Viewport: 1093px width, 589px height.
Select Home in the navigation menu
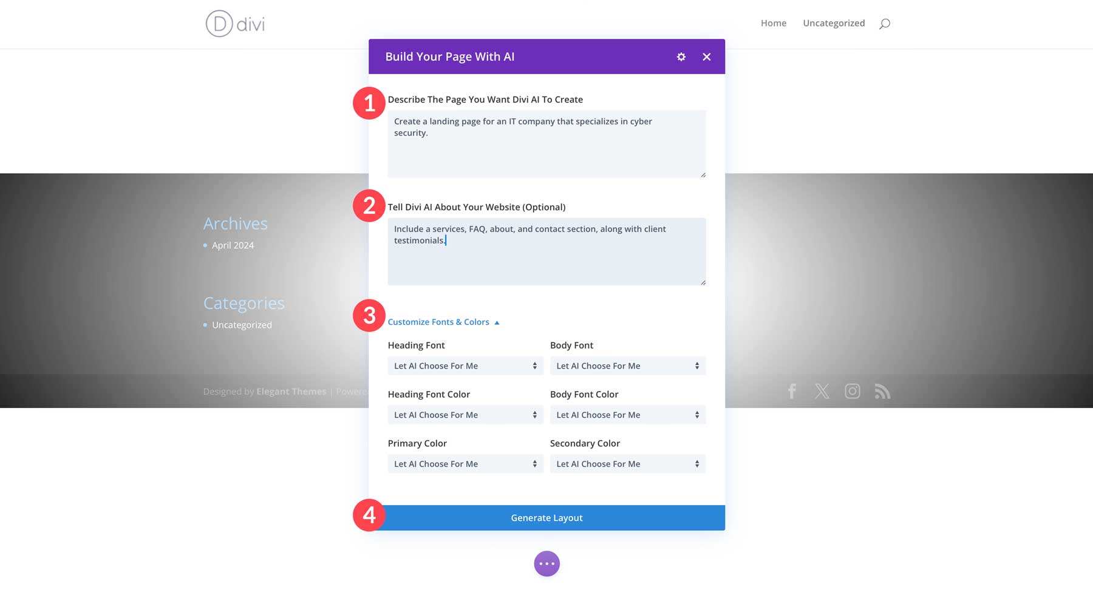coord(773,23)
